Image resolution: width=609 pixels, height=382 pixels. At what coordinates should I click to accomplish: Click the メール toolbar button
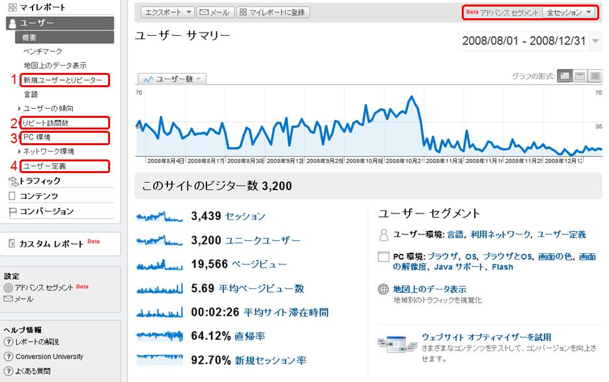coord(215,12)
